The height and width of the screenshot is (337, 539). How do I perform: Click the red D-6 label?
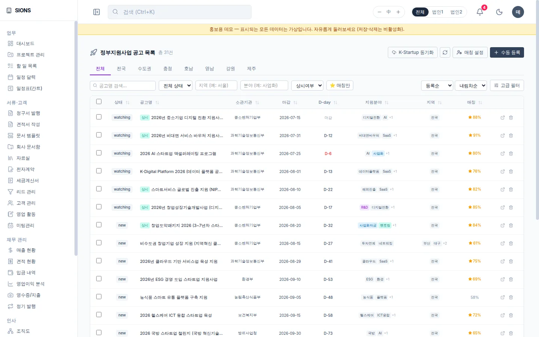point(328,154)
